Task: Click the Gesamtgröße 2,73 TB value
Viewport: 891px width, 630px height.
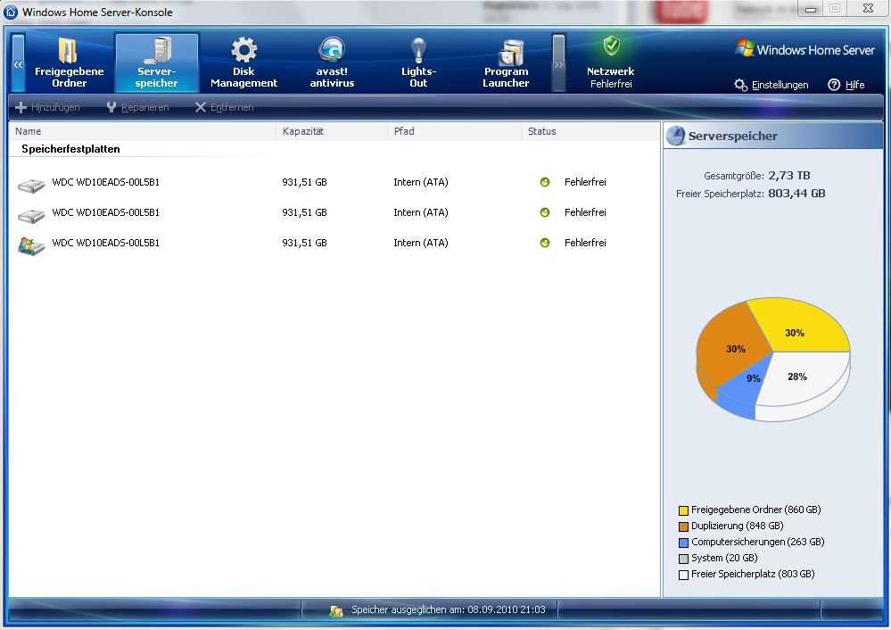Action: pyautogui.click(x=789, y=176)
